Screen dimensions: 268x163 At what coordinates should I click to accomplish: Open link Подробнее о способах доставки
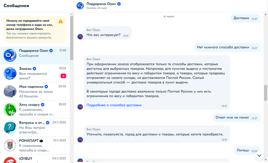(114, 105)
